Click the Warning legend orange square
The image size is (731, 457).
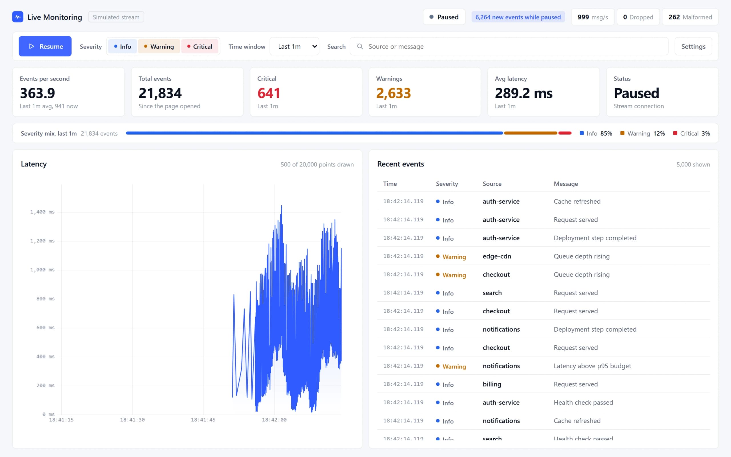click(622, 133)
